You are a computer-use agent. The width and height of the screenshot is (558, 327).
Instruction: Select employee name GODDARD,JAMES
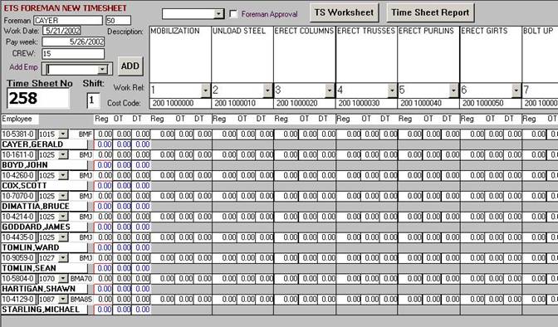pos(44,227)
